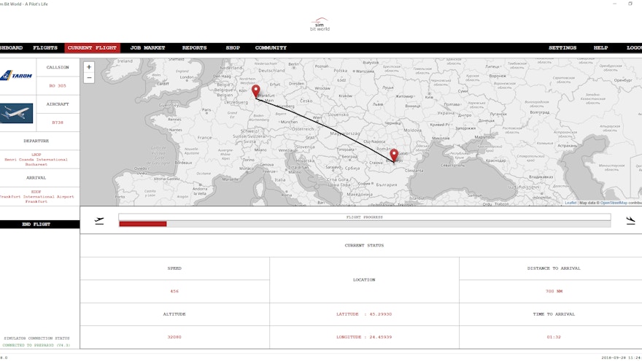Viewport: 642px width, 361px height.
Task: Open the OpenStreetMap attribution link
Action: coord(614,203)
